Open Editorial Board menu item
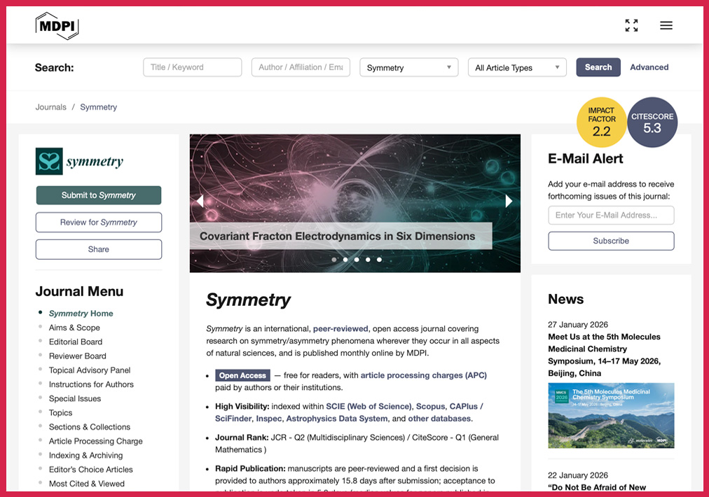Screen dimensions: 709x497 [x=76, y=342]
